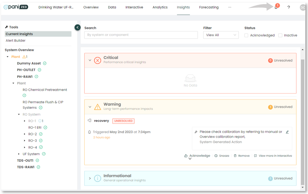Click the speaker icon next to recovery
This screenshot has height=194, width=308.
[89, 121]
